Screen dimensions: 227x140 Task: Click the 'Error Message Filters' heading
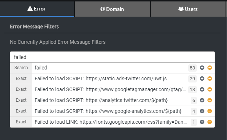point(34,26)
